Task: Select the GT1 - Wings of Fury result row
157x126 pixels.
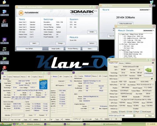Action: point(133,36)
